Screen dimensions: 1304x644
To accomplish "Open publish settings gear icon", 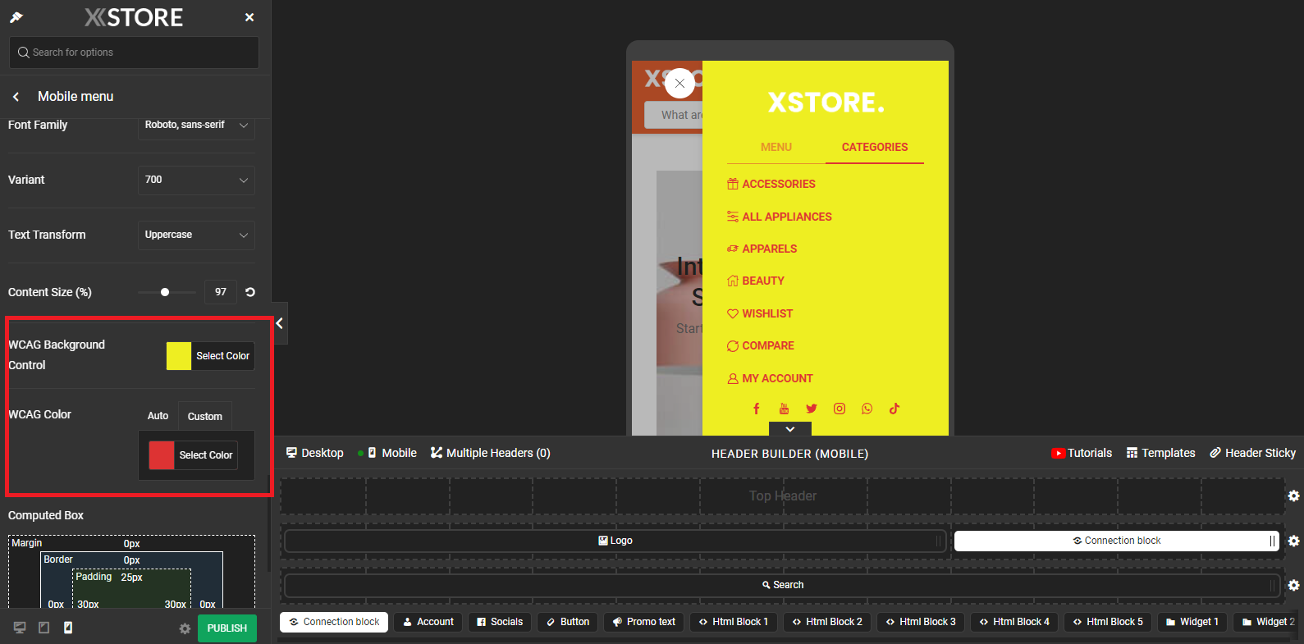I will [185, 628].
